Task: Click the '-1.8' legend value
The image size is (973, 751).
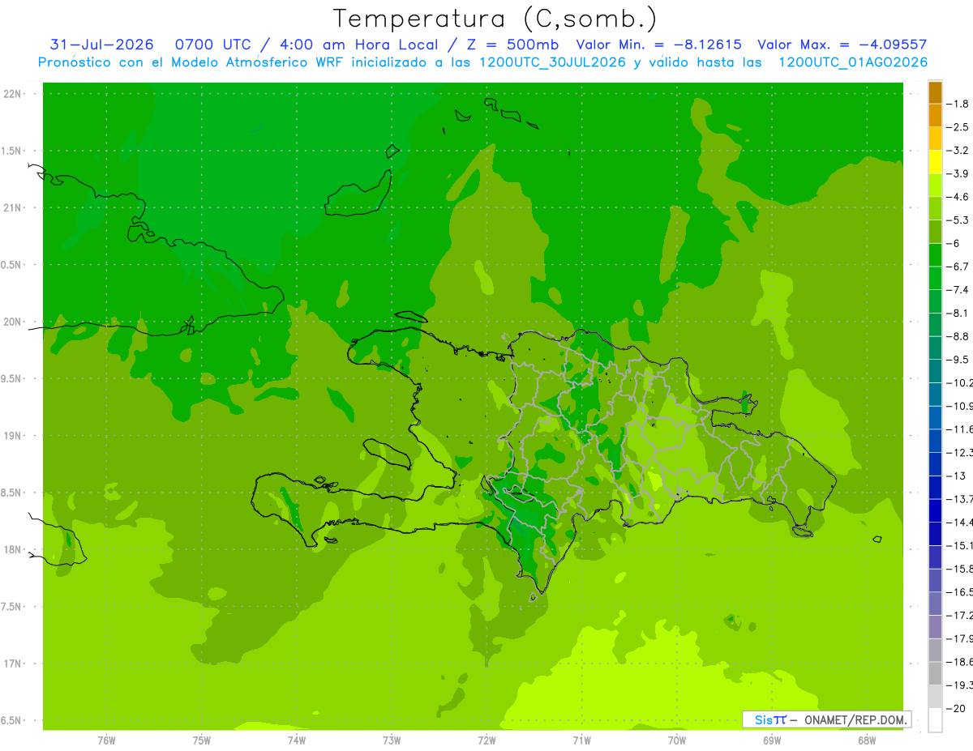Action: [x=958, y=104]
